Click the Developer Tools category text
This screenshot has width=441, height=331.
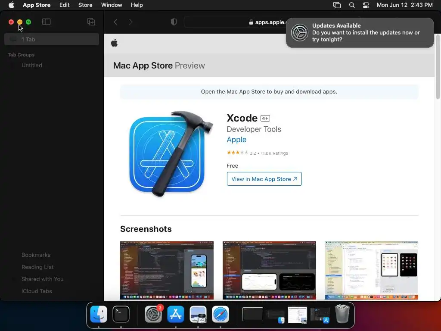tap(254, 129)
